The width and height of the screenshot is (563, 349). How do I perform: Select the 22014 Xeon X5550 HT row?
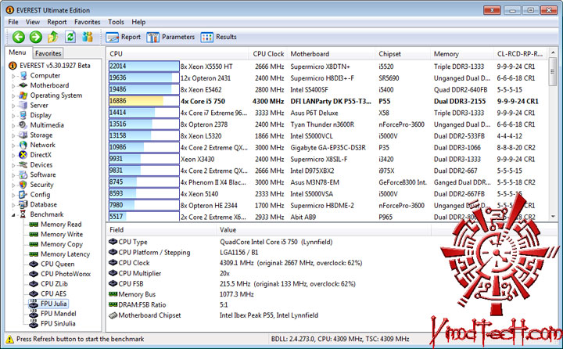pyautogui.click(x=328, y=67)
